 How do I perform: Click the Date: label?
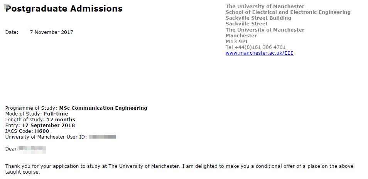point(12,32)
